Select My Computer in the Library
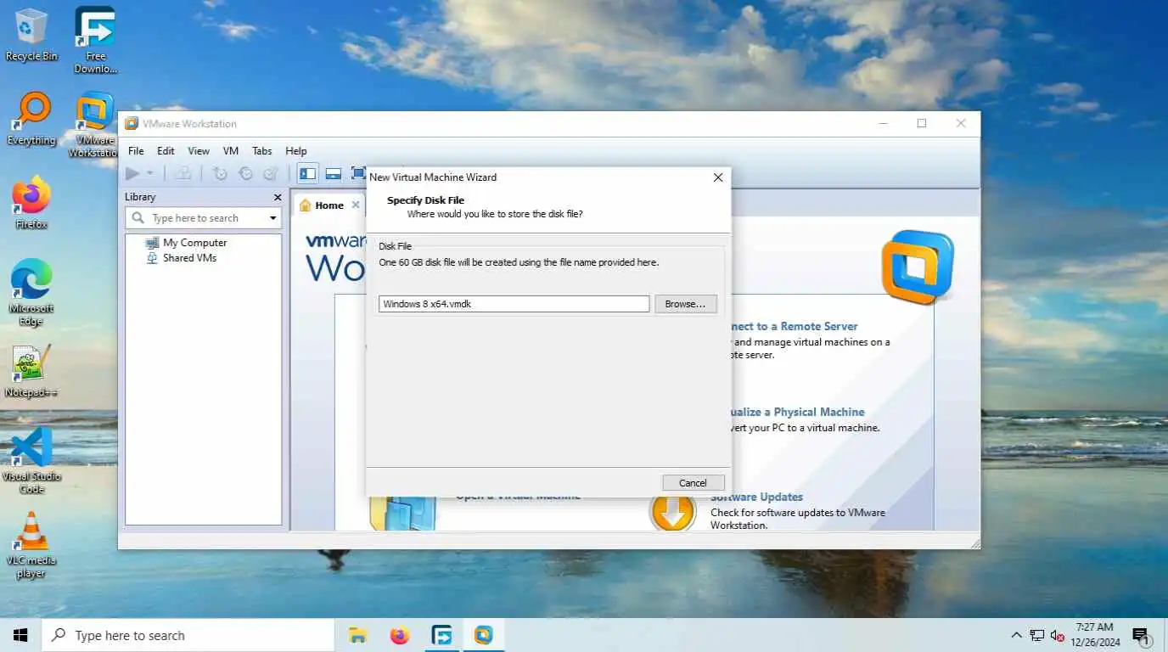This screenshot has width=1168, height=652. pos(186,242)
